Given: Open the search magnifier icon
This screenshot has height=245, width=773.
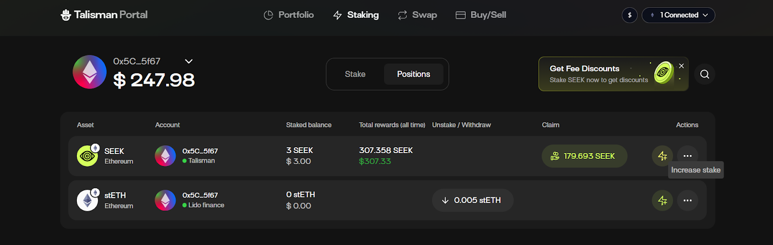Looking at the screenshot, I should 704,74.
